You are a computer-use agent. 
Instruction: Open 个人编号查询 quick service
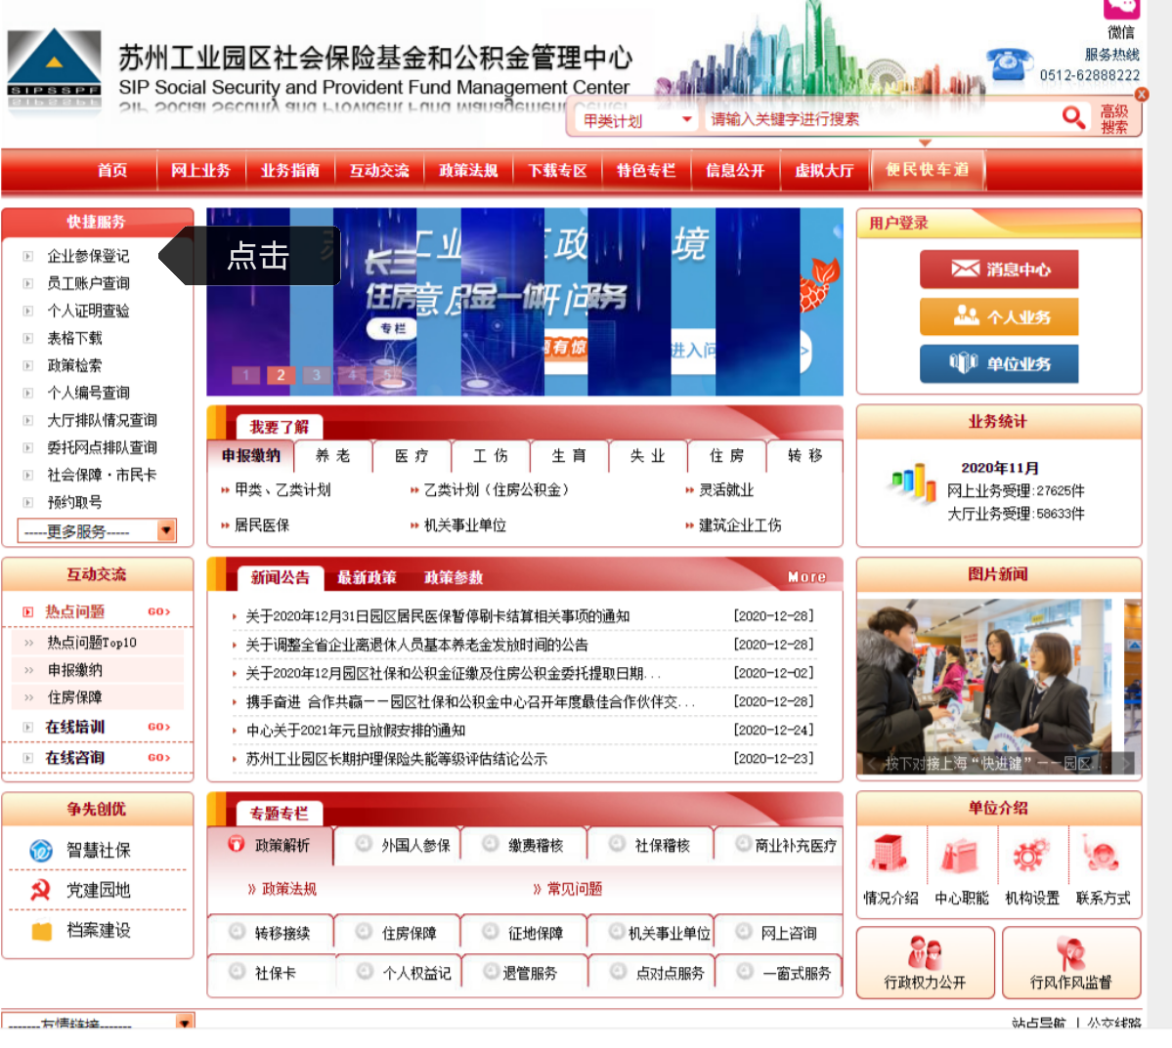tap(88, 393)
